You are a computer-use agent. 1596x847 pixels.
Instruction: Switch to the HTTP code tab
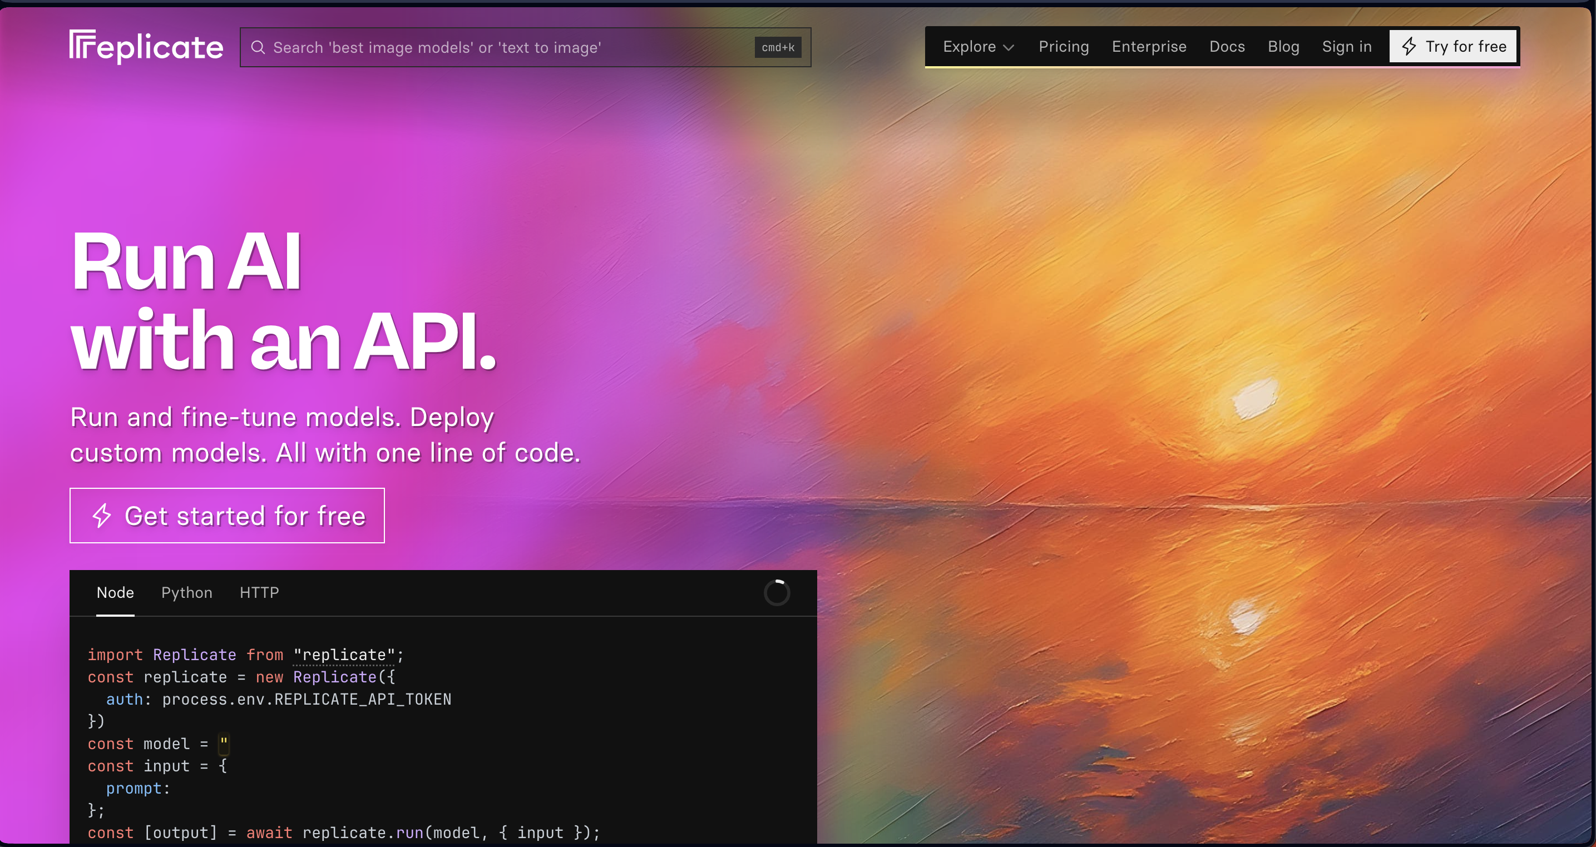pyautogui.click(x=259, y=592)
